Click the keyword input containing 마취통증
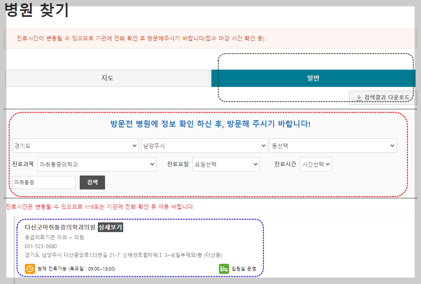The height and width of the screenshot is (284, 421). click(x=43, y=182)
